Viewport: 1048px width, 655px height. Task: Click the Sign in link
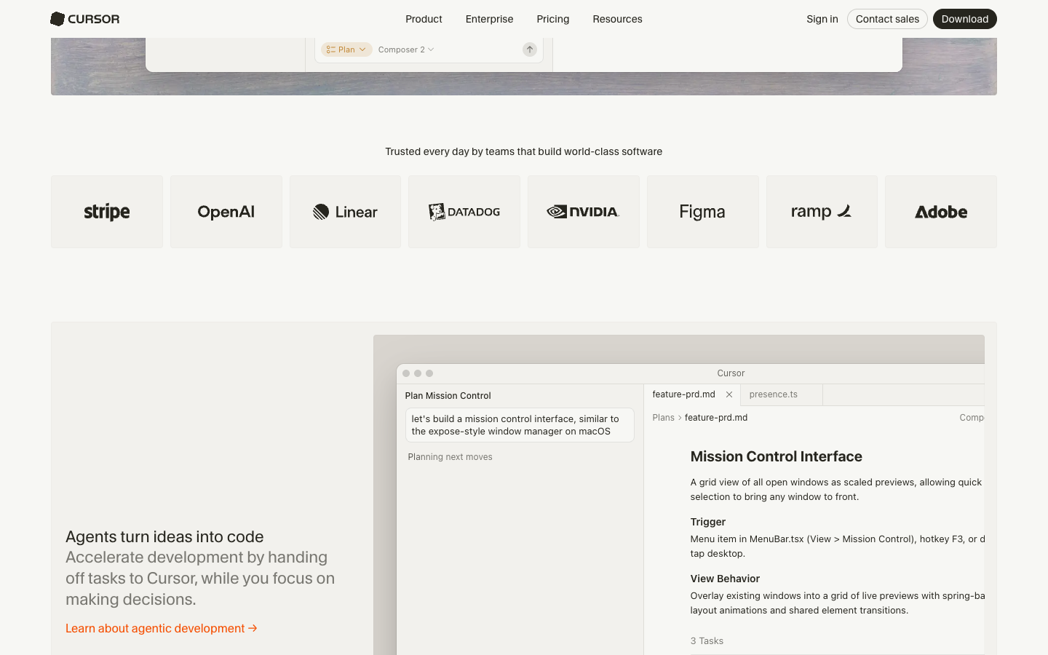tap(822, 19)
